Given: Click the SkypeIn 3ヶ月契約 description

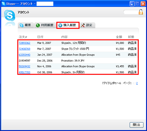Looking at the screenshot, I should point(73,72).
